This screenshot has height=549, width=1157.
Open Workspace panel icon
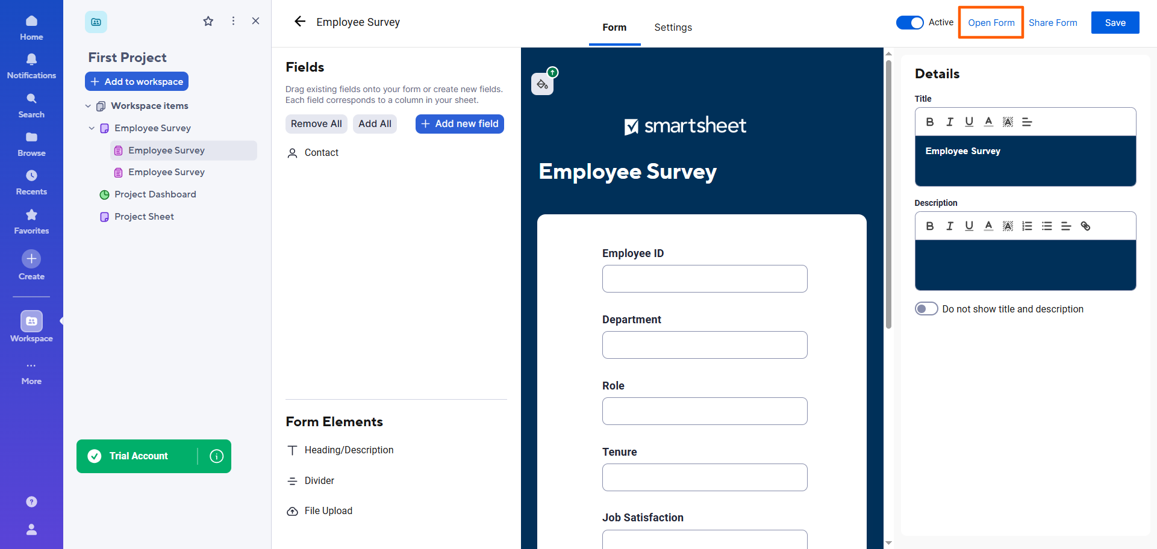click(31, 321)
